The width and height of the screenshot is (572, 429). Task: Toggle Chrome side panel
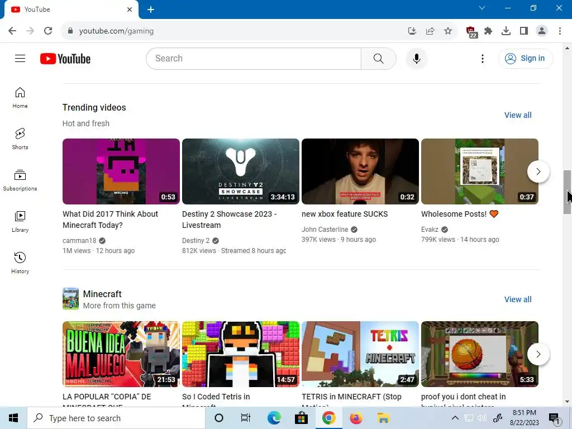[x=524, y=31]
